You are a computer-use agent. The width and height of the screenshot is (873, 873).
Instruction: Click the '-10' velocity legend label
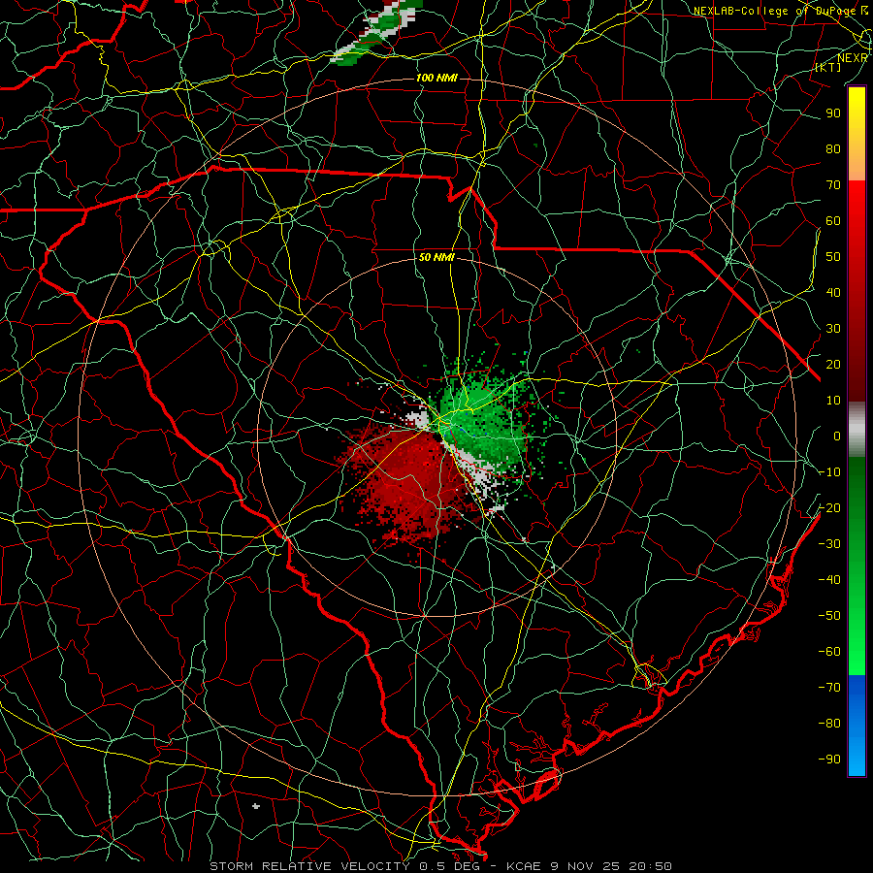829,472
